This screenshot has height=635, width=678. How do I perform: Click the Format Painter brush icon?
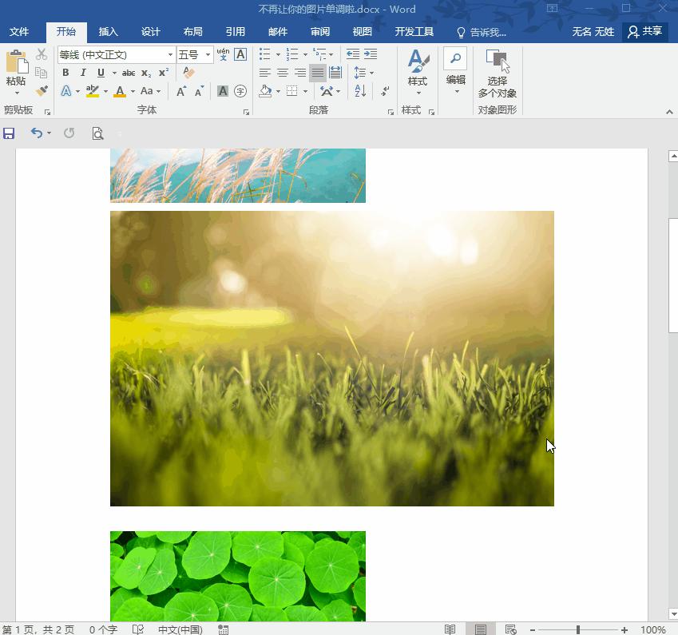(x=42, y=91)
